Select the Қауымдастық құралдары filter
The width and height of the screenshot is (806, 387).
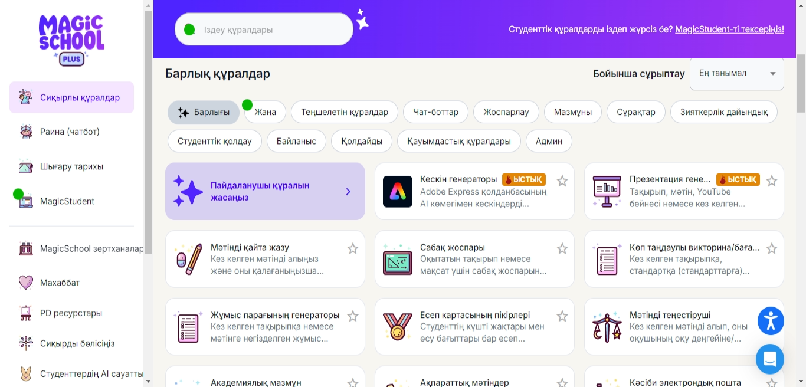click(x=459, y=142)
